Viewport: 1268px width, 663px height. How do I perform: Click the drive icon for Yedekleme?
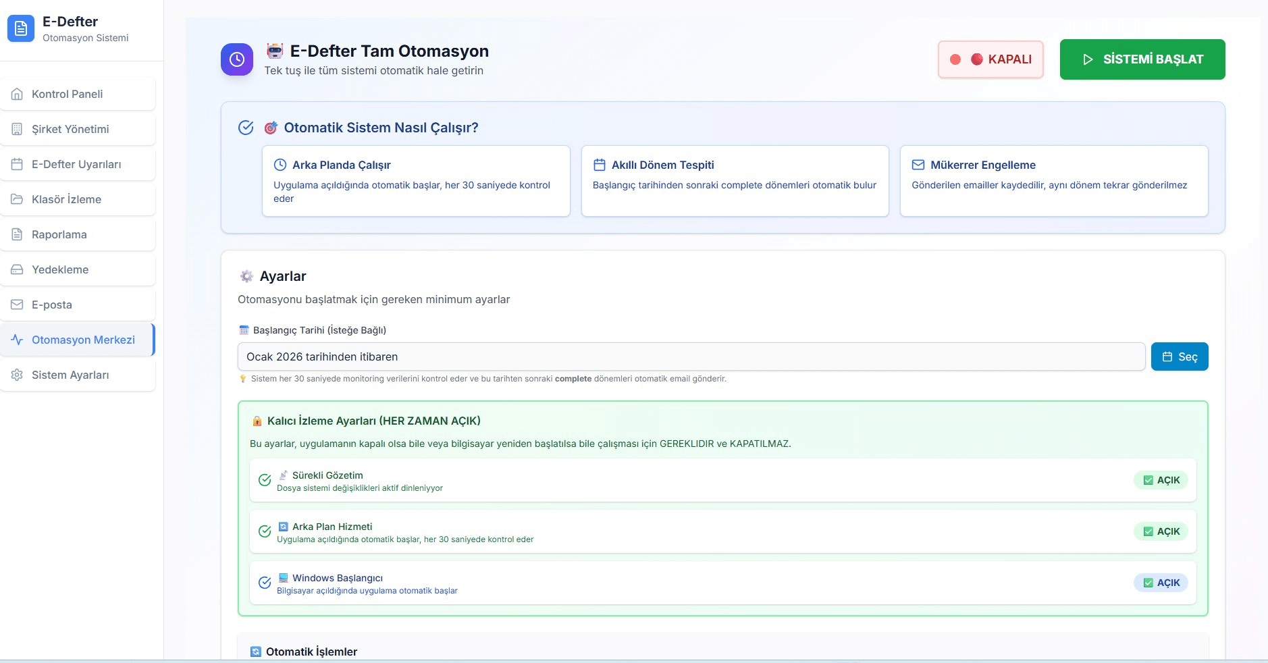(18, 270)
